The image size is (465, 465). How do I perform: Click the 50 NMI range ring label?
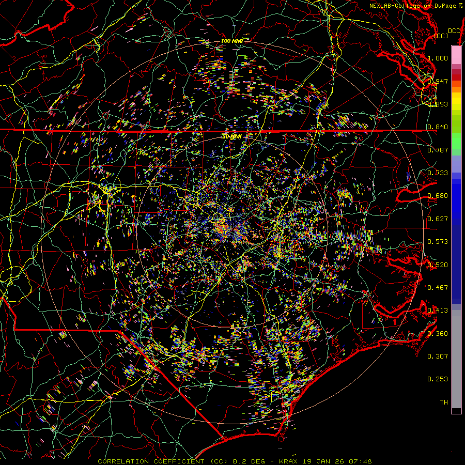click(x=232, y=137)
